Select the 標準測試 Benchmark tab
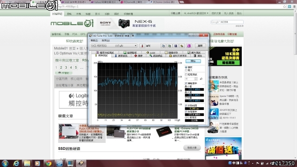297x167 pixels. coord(101,56)
